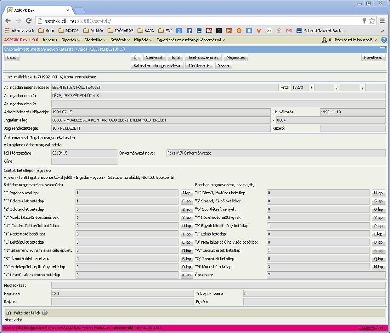
Task: Open the Chrome hamburger menu
Action: click(x=382, y=21)
